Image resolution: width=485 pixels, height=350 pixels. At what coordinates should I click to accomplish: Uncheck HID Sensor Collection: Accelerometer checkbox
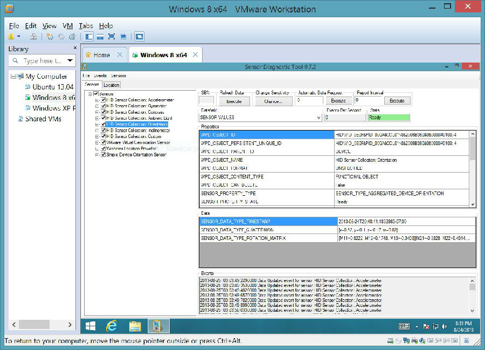pos(103,100)
